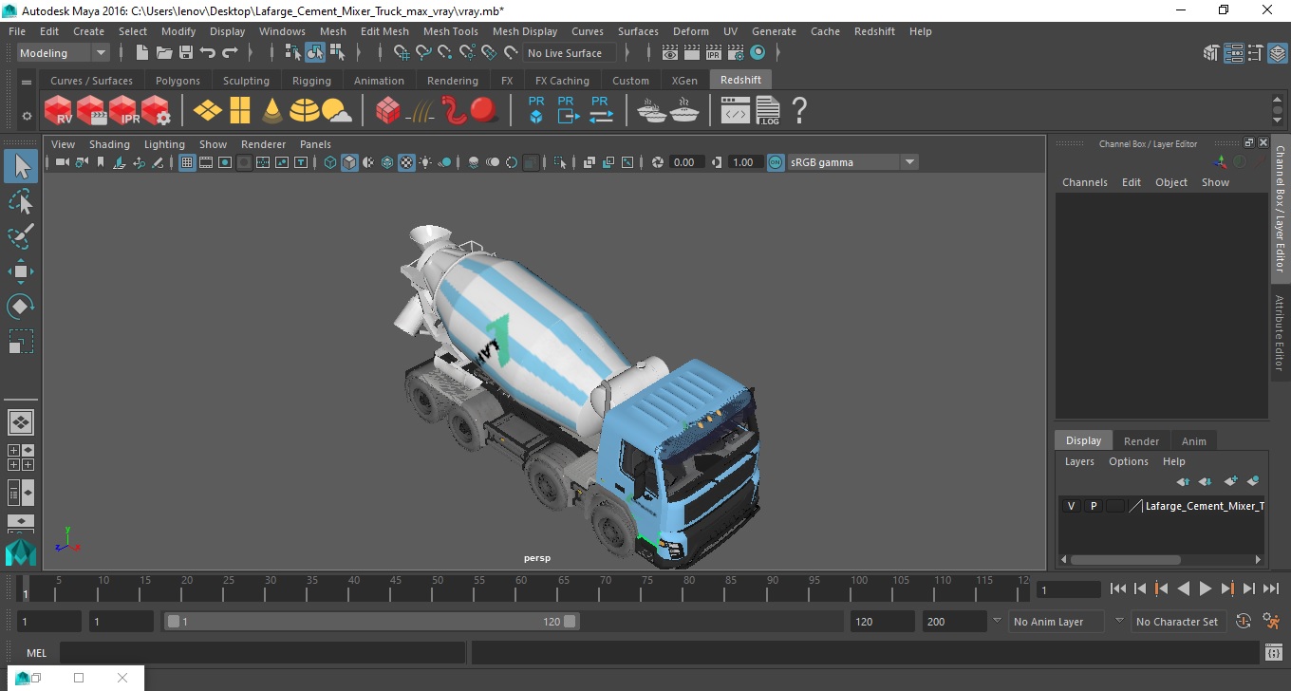
Task: Click the red sphere material shelf icon
Action: pos(484,110)
